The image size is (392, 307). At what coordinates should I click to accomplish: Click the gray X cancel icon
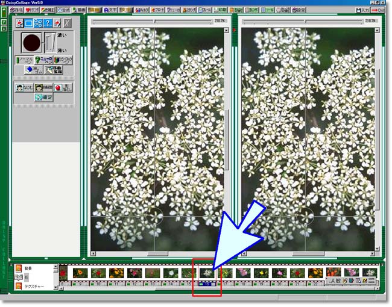pos(67,23)
